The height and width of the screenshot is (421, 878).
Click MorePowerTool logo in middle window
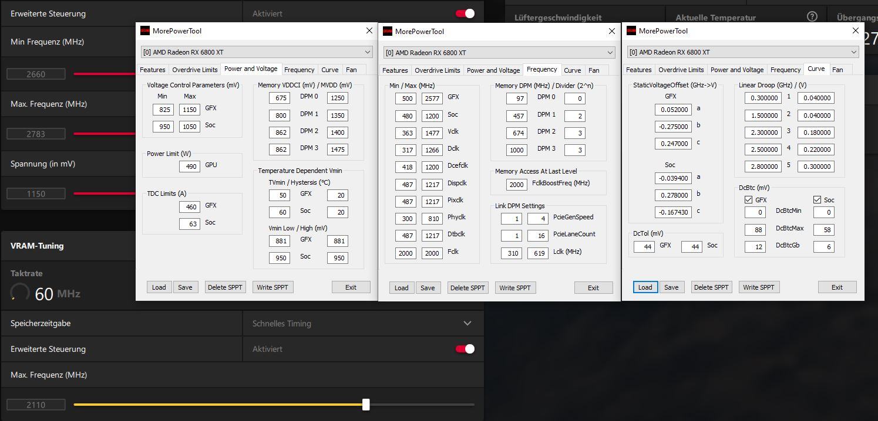(x=388, y=32)
